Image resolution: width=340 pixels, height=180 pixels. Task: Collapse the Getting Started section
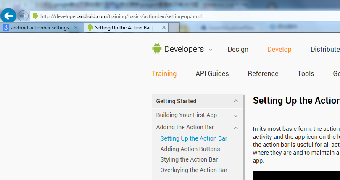coord(236,101)
